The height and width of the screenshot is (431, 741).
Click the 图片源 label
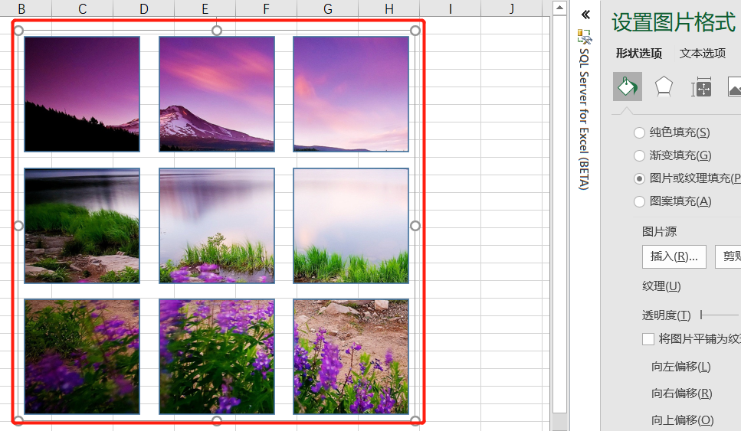tap(659, 231)
